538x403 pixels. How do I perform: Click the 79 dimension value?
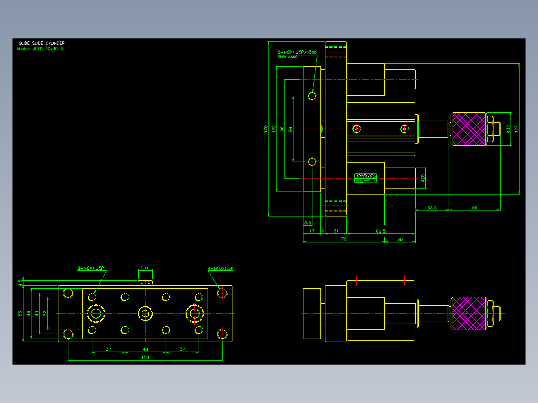coord(344,239)
